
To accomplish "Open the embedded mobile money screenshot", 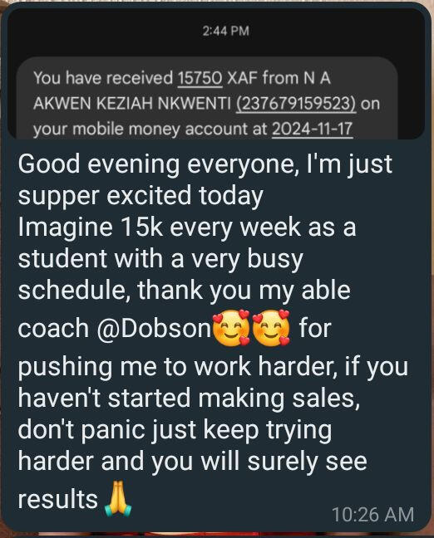I will [x=216, y=73].
